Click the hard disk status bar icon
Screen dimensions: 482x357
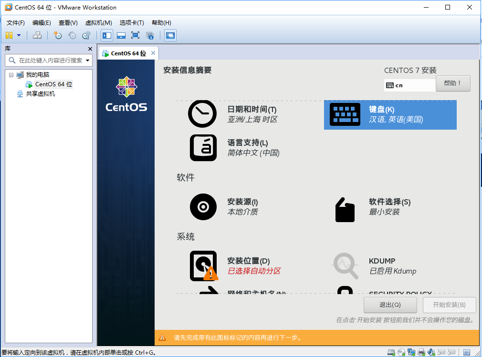click(x=391, y=352)
